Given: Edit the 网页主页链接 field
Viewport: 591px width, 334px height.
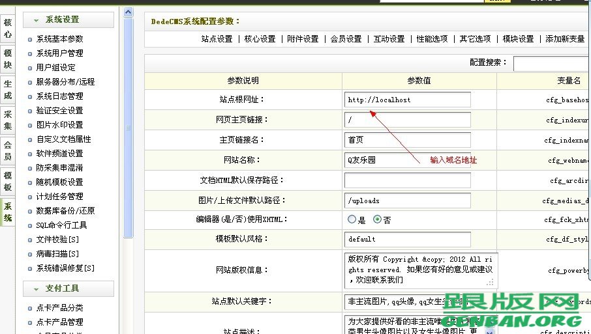Looking at the screenshot, I should [408, 120].
